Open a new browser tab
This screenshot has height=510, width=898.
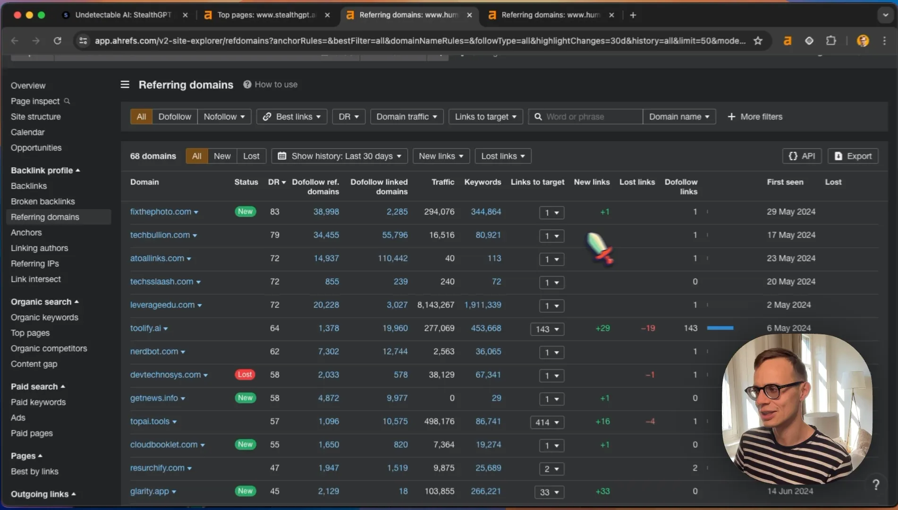point(633,15)
